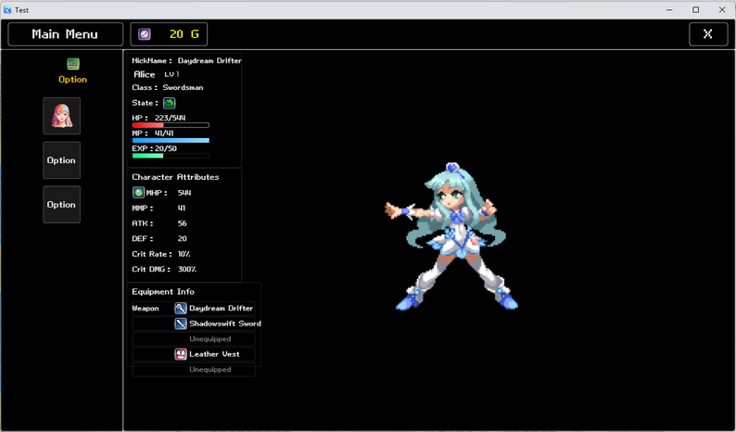Click the last Unequipped slot below Leather Vest
The height and width of the screenshot is (432, 736).
[x=194, y=370]
